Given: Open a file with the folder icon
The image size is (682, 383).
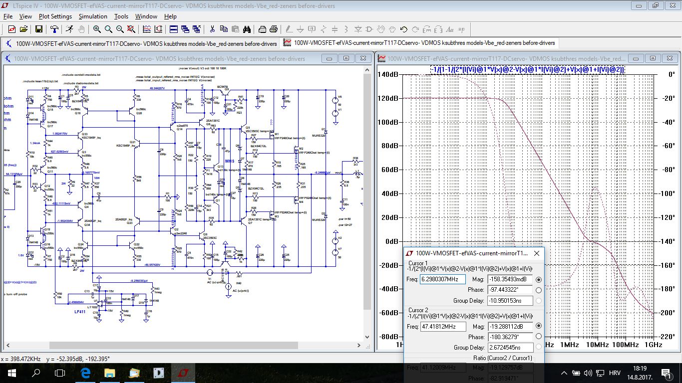Looking at the screenshot, I should click(x=23, y=29).
